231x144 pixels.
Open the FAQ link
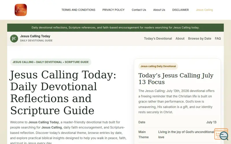pos(218,39)
